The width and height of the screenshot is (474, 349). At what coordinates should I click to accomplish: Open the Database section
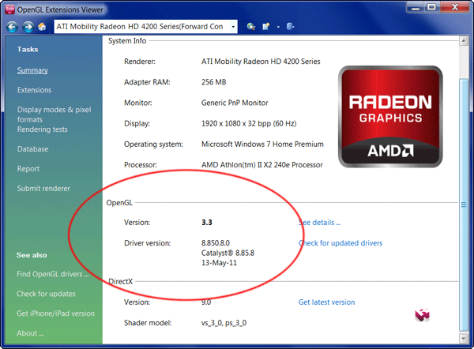(x=32, y=149)
